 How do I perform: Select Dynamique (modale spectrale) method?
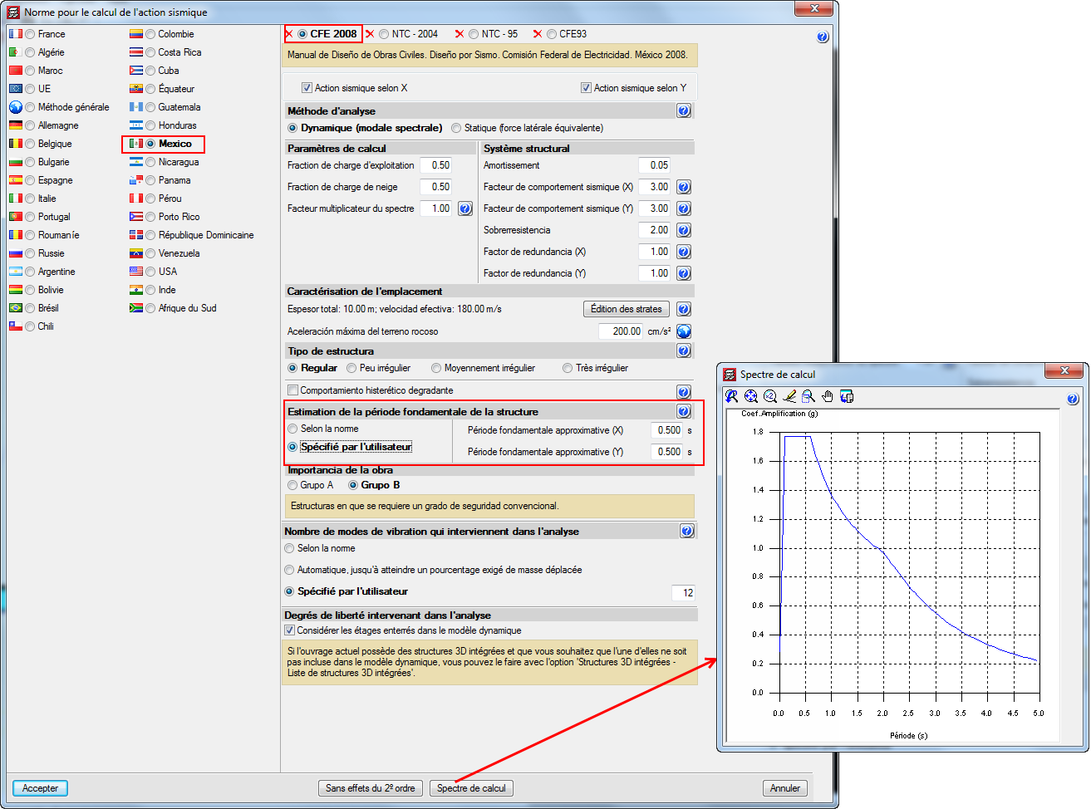[292, 128]
